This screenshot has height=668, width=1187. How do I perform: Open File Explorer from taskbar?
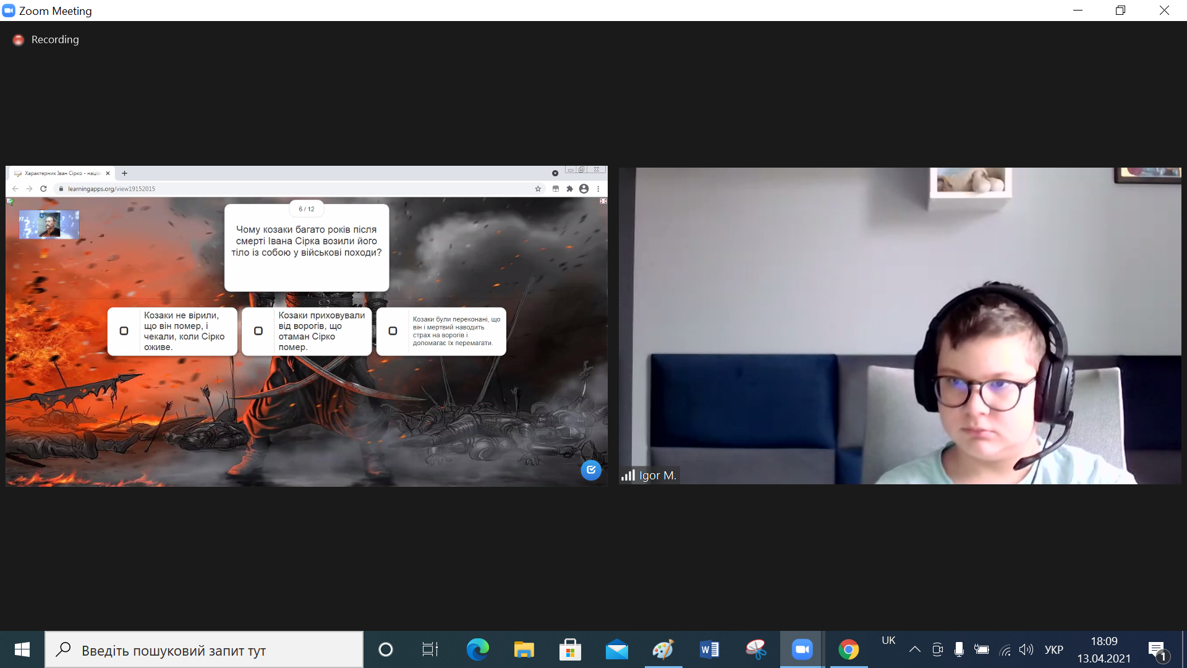pyautogui.click(x=524, y=649)
